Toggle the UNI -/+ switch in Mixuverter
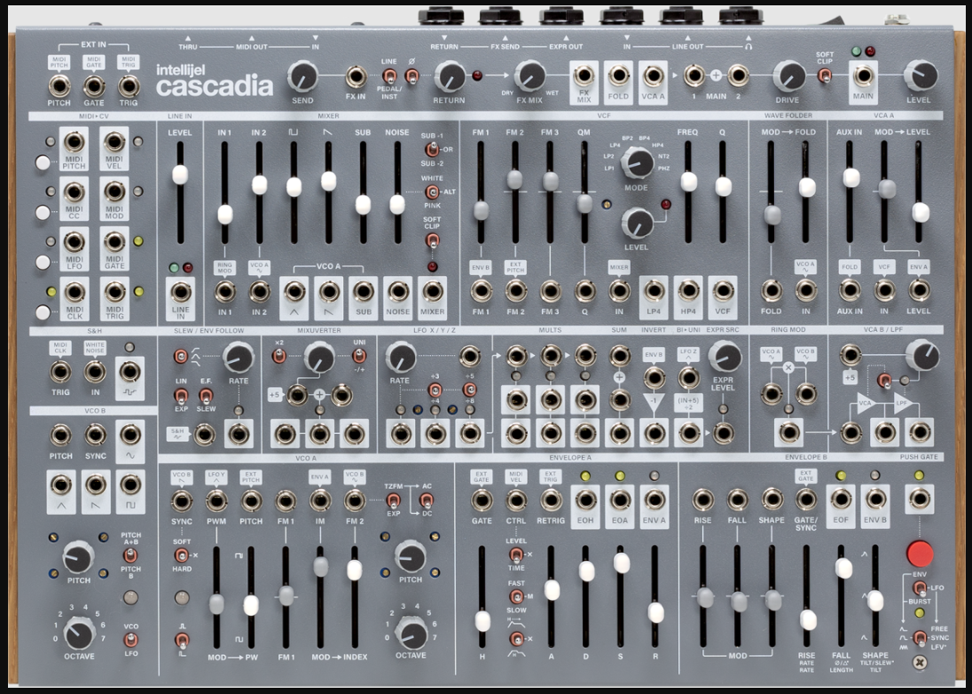This screenshot has width=972, height=694. pyautogui.click(x=359, y=356)
